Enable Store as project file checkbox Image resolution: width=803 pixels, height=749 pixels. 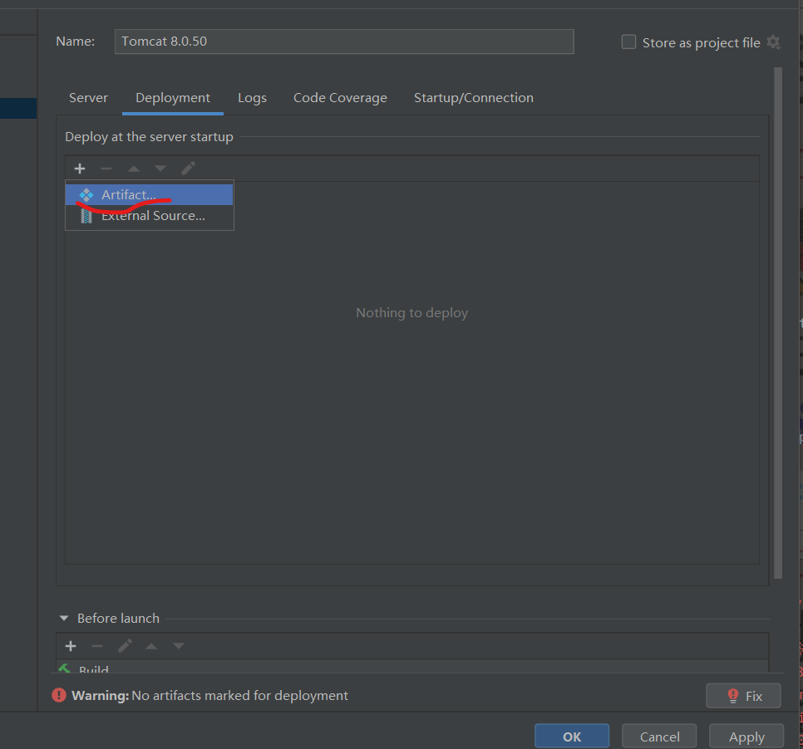628,42
